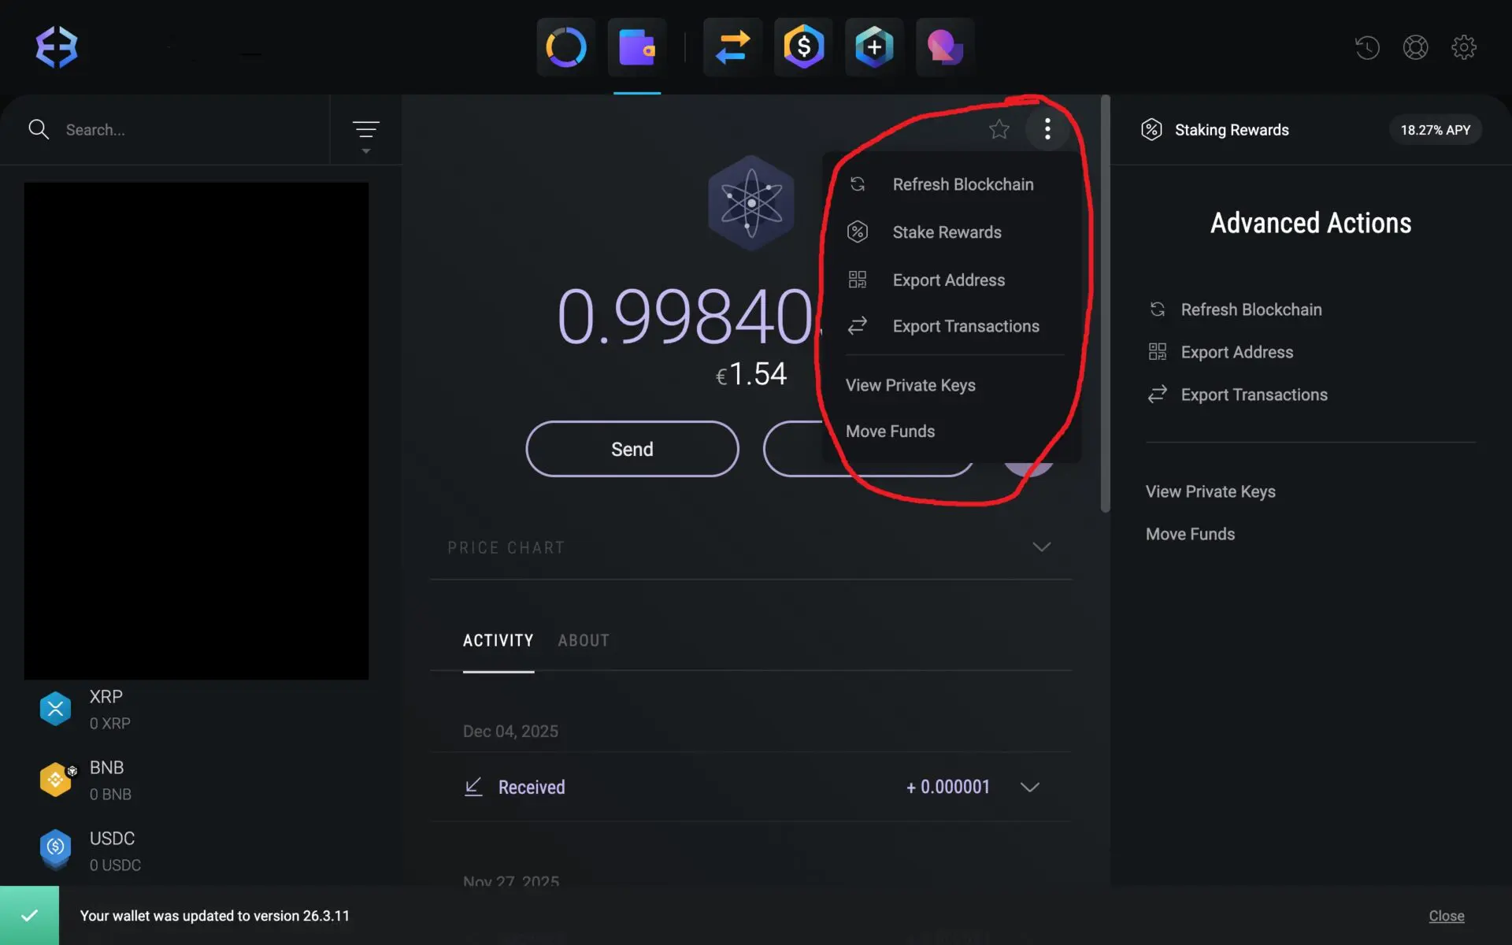1512x945 pixels.
Task: Open the dollar Buy & Sell icon
Action: pos(803,47)
